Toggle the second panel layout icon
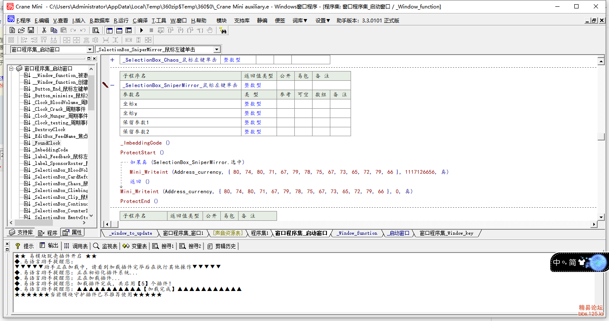609x321 pixels. pyautogui.click(x=119, y=30)
